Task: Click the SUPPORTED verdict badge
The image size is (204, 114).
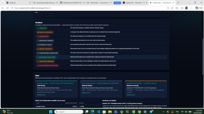Action: [42, 28]
